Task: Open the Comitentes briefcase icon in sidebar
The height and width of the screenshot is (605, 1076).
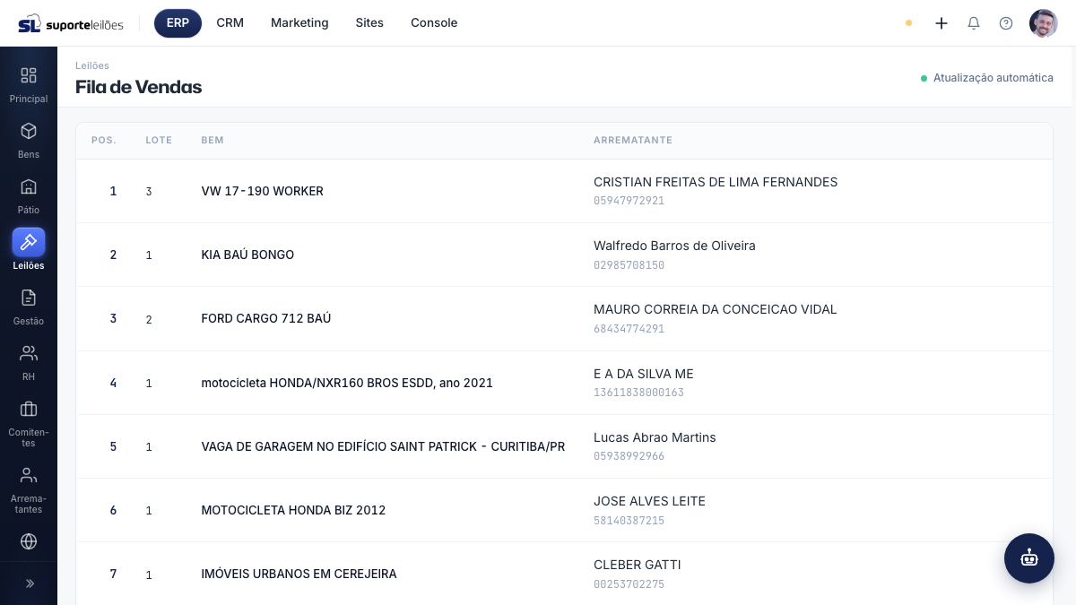Action: pos(29,409)
